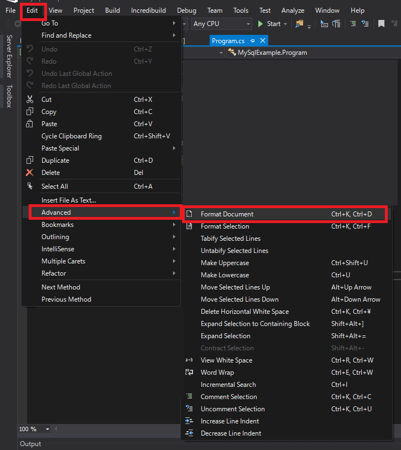
Task: Click the Increase Line Indent icon
Action: click(x=189, y=421)
